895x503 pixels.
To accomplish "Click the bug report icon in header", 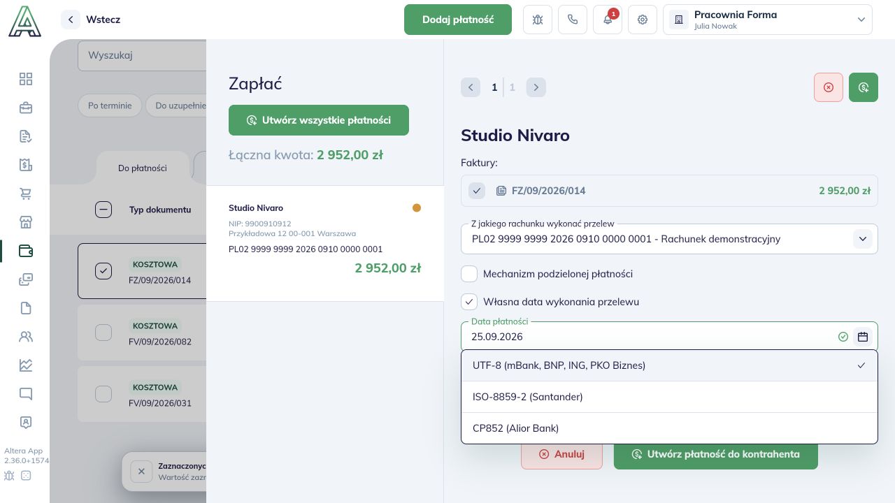I will click(538, 20).
